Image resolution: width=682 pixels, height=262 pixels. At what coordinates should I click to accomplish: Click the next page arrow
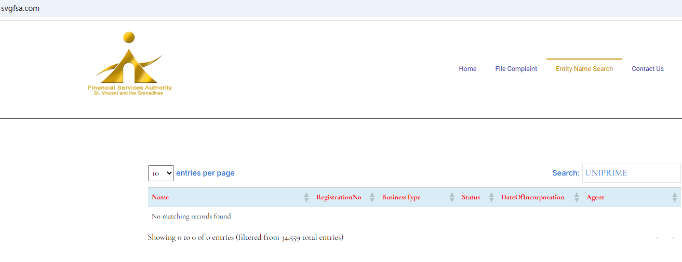(674, 238)
